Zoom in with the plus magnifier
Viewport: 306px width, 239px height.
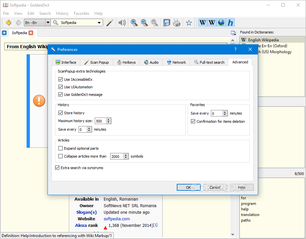pyautogui.click(x=134, y=23)
